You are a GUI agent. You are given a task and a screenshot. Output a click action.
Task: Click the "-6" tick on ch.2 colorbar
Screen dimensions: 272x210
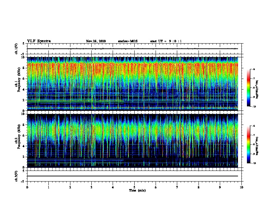pyautogui.click(x=253, y=126)
